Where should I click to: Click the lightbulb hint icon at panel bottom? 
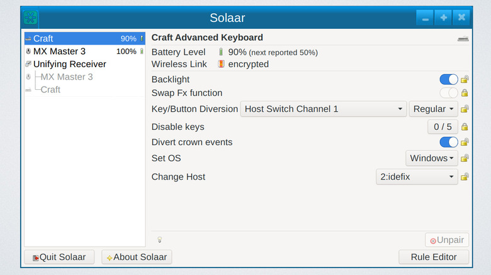[x=160, y=240]
